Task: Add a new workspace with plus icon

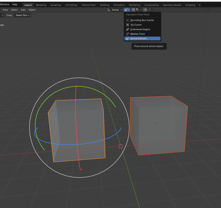Action: (x=200, y=5)
